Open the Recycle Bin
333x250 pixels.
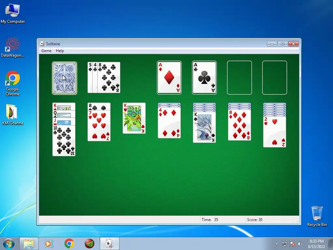[x=317, y=216]
